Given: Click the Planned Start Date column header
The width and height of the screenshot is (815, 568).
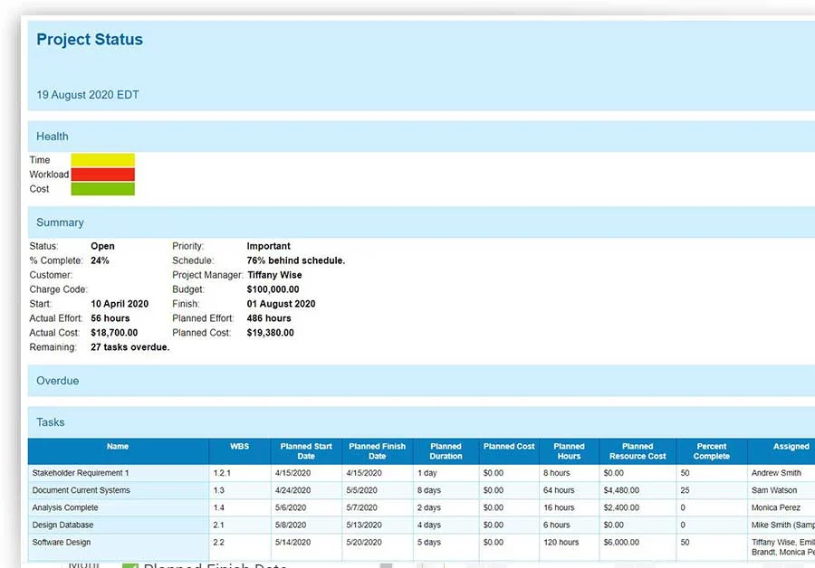Looking at the screenshot, I should pos(306,451).
